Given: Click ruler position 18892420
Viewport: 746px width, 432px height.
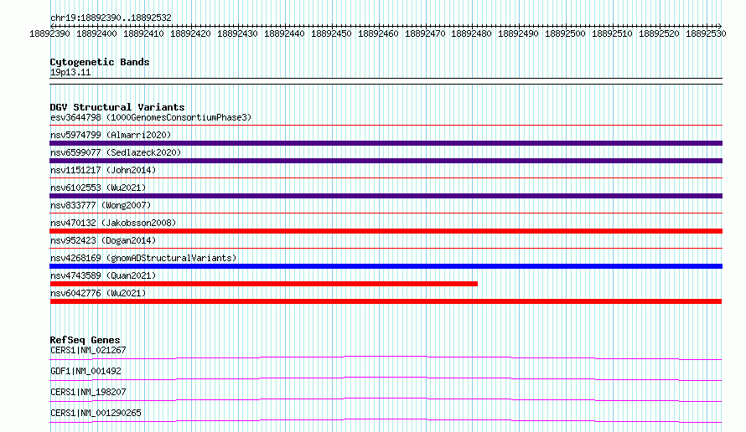Looking at the screenshot, I should tap(190, 33).
